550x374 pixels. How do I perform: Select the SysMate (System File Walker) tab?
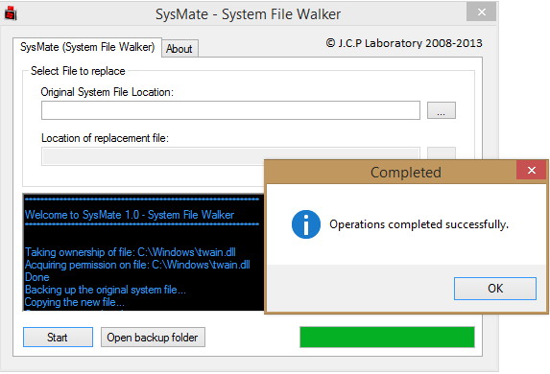click(87, 47)
